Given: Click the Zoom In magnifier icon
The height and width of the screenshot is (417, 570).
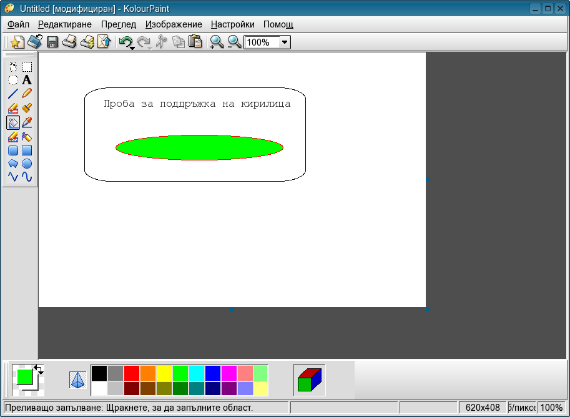Looking at the screenshot, I should 217,42.
